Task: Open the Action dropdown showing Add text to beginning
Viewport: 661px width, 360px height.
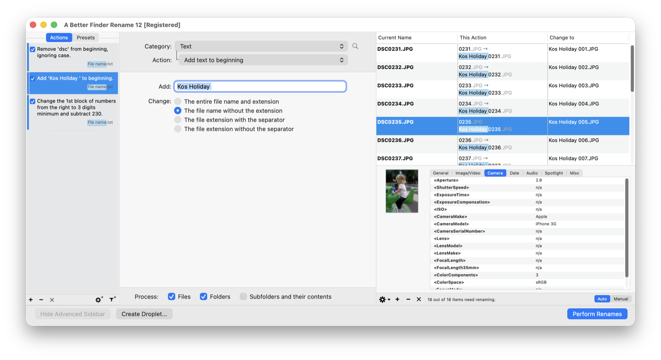Action: tap(263, 60)
